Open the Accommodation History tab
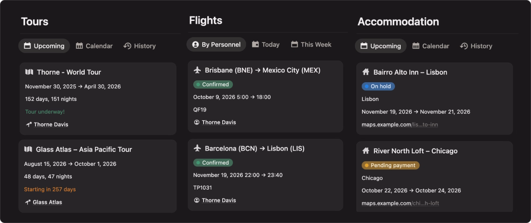 [476, 46]
